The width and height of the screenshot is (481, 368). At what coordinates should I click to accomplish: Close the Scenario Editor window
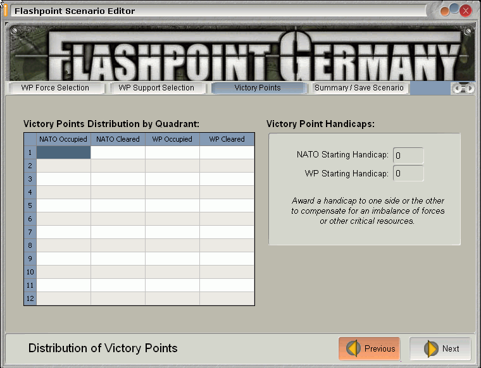click(x=466, y=11)
